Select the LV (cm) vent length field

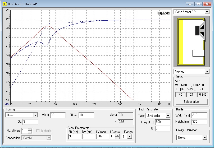[x=102, y=137]
